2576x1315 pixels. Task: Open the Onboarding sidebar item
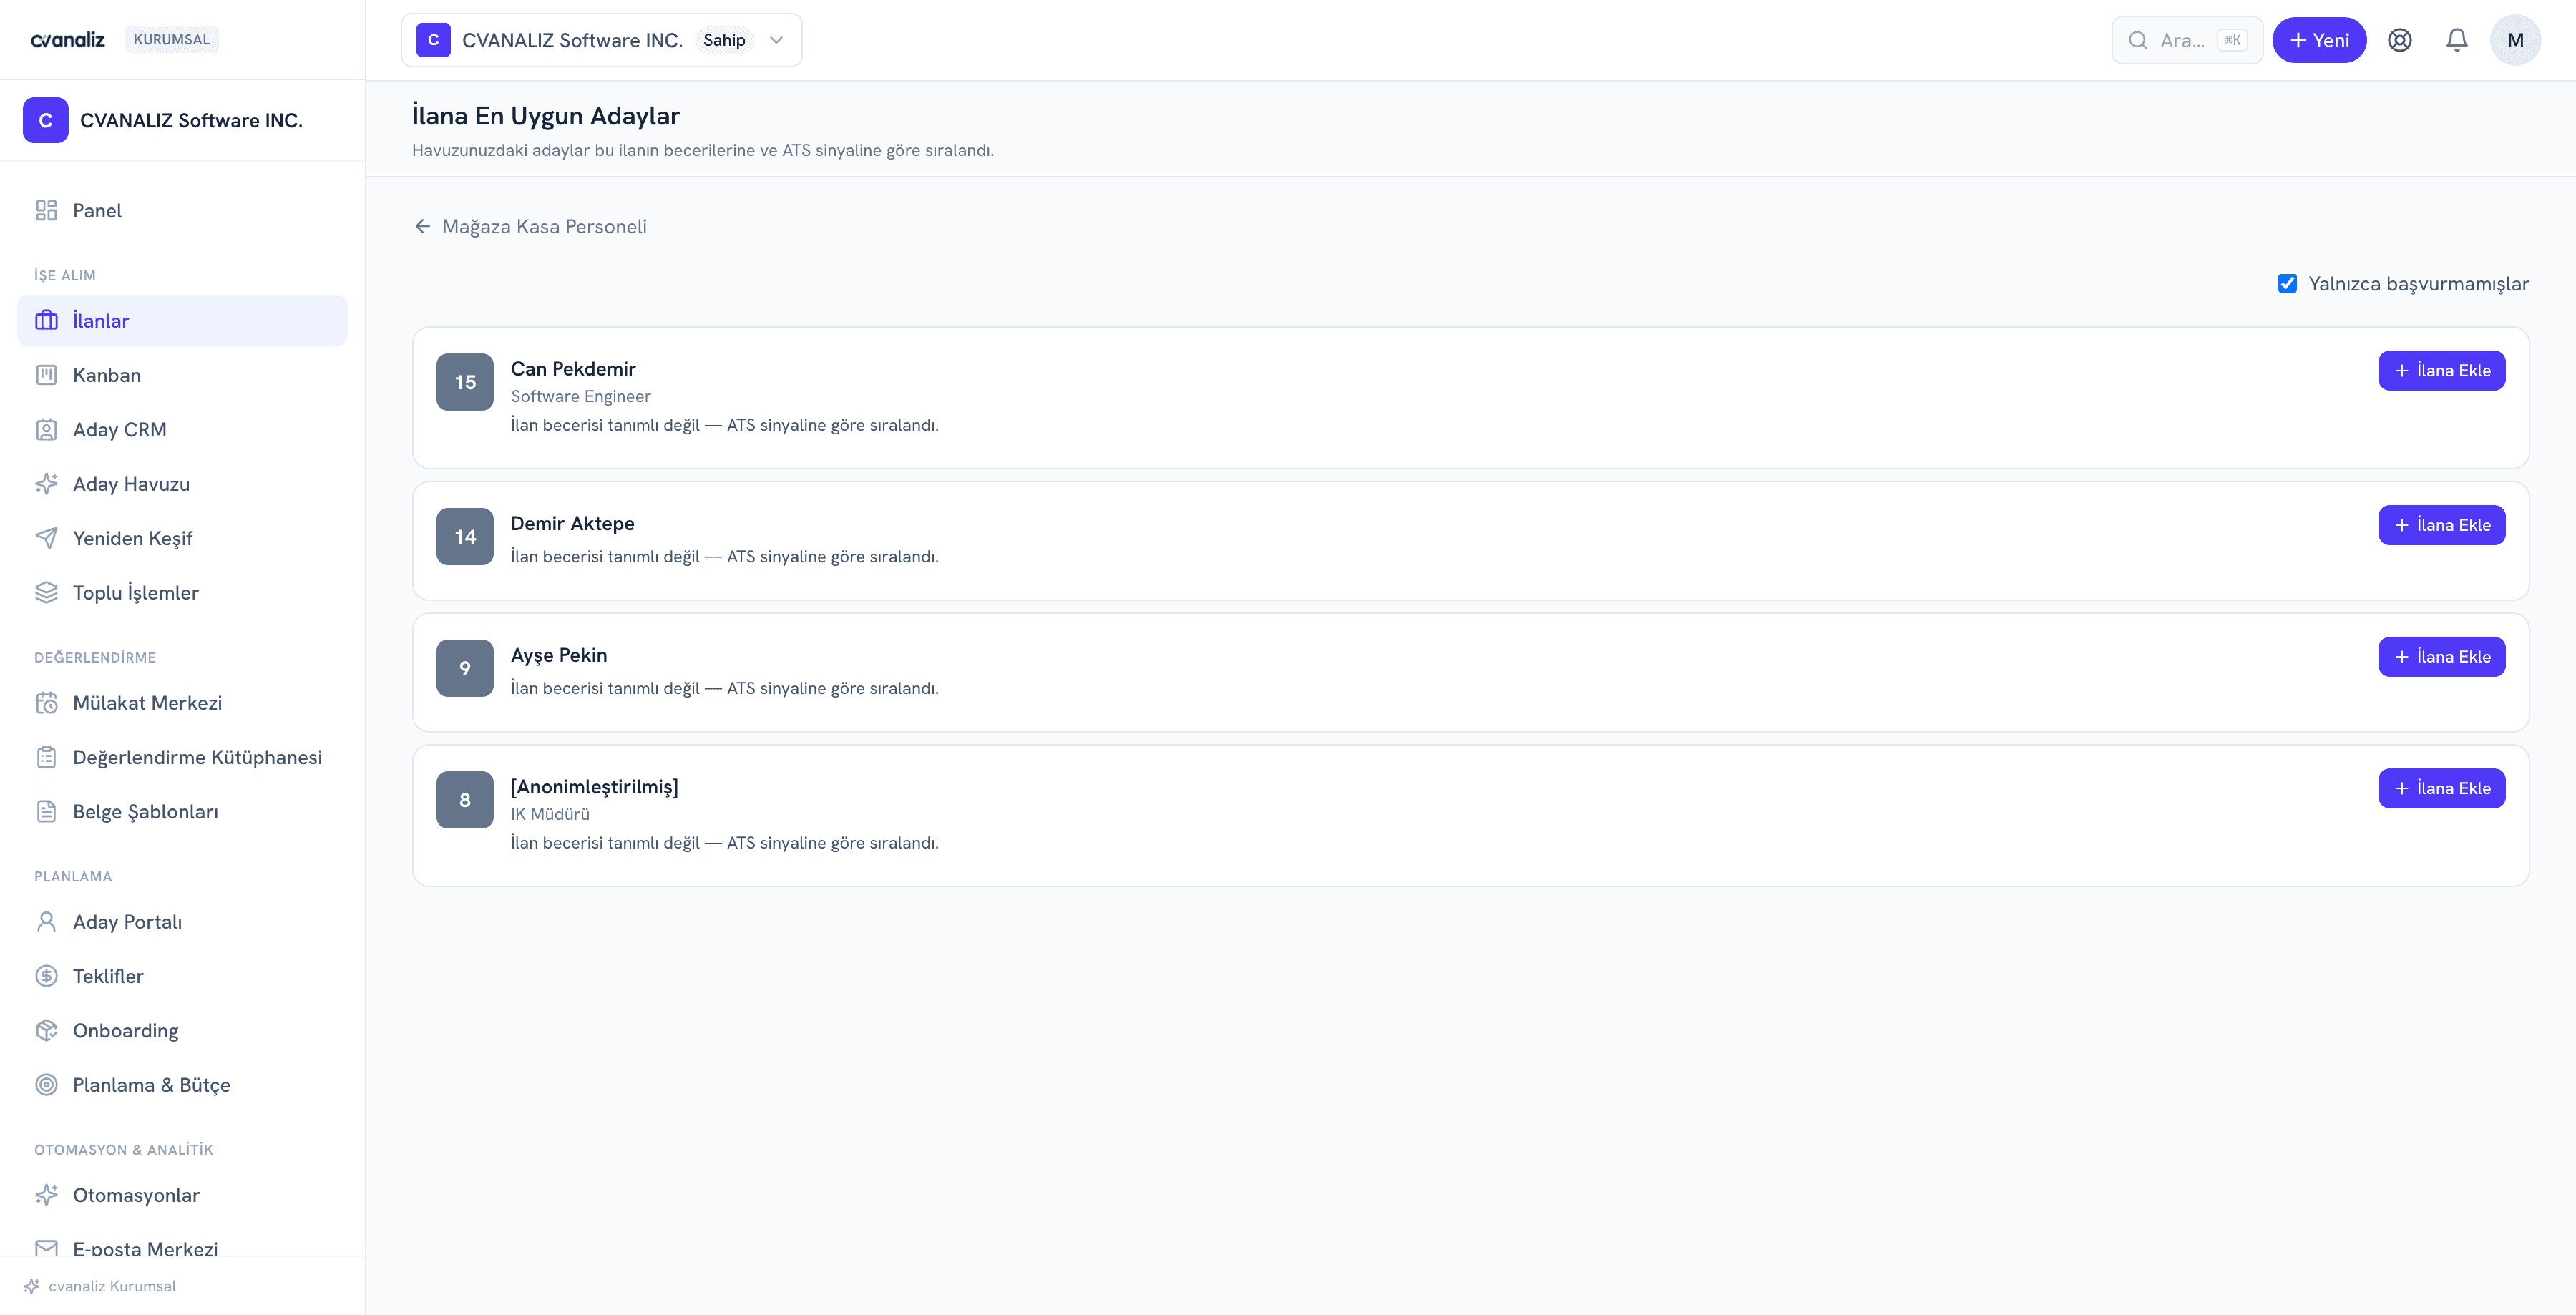coord(182,1030)
